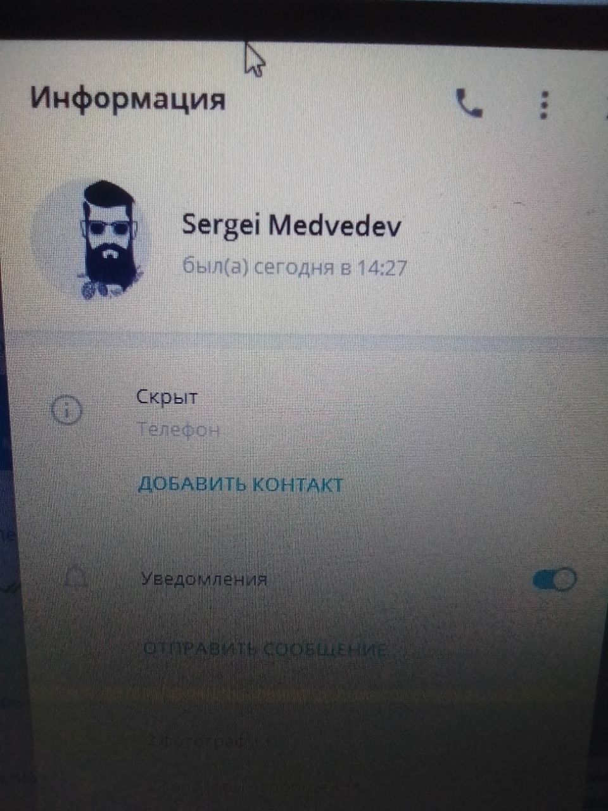Click the bell icon next to Уведомления
Viewport: 608px width, 811px height.
[75, 577]
